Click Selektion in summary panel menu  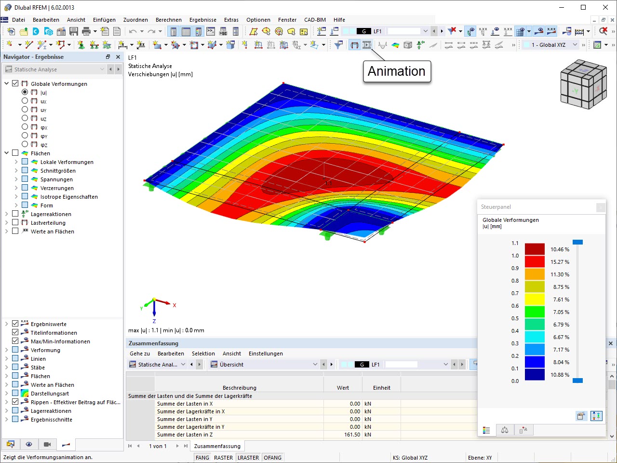pos(203,354)
